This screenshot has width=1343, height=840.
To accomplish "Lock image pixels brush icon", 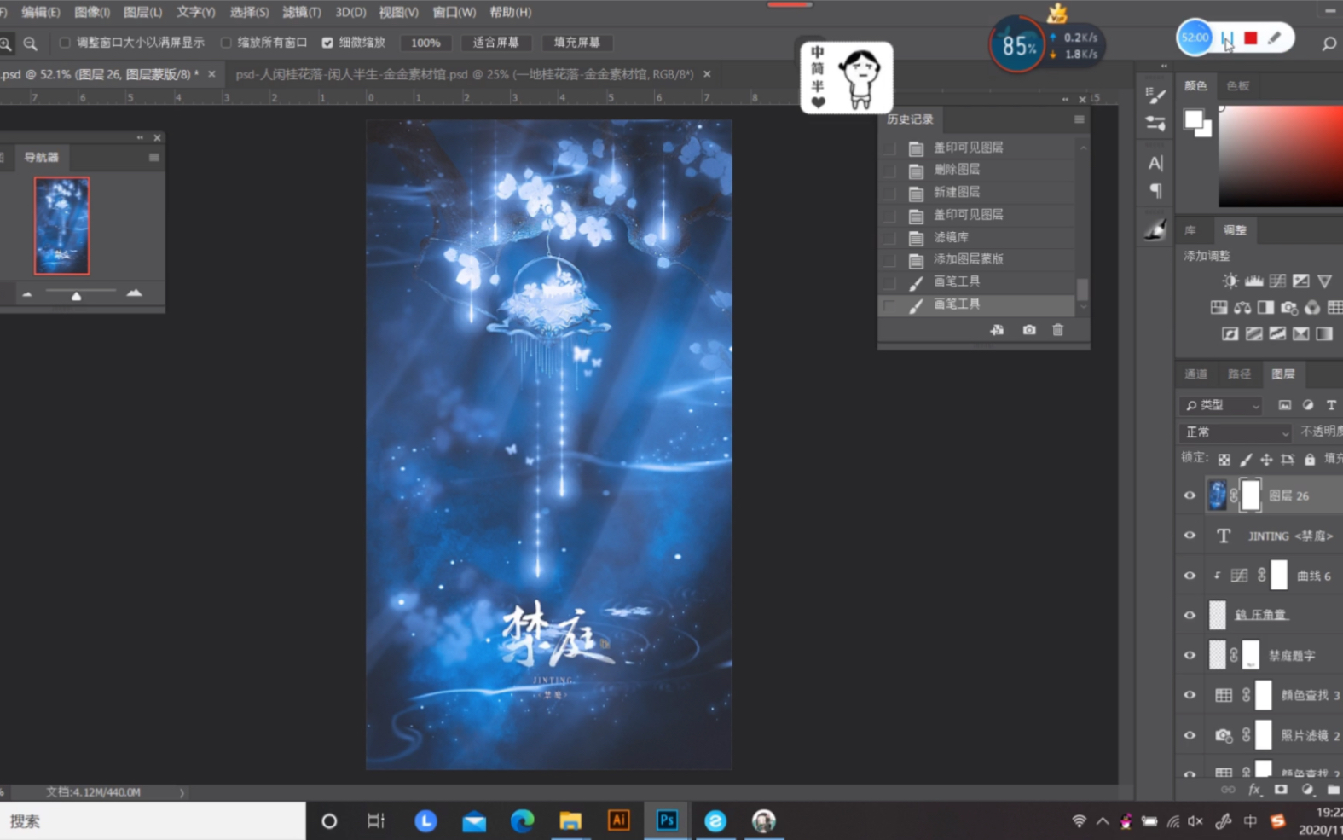I will pyautogui.click(x=1246, y=460).
